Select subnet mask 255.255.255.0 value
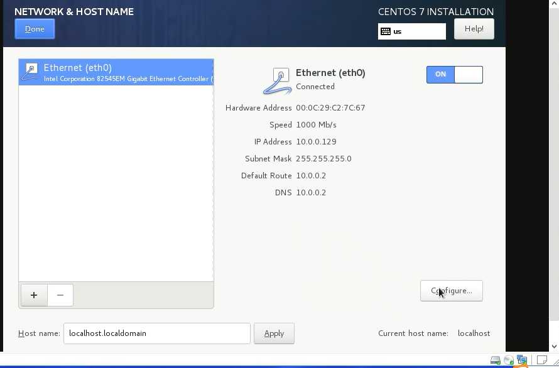This screenshot has height=368, width=559. [323, 159]
